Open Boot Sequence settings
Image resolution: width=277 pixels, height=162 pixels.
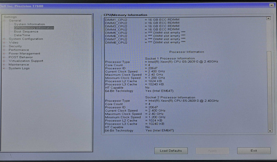pyautogui.click(x=26, y=31)
